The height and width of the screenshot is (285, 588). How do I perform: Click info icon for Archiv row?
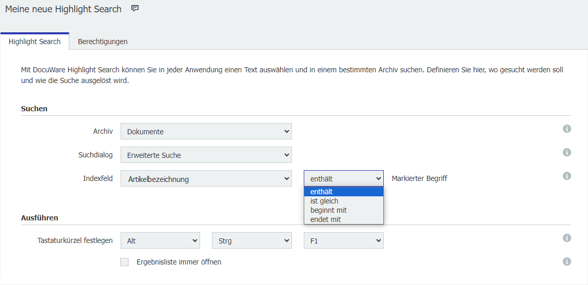pos(567,129)
